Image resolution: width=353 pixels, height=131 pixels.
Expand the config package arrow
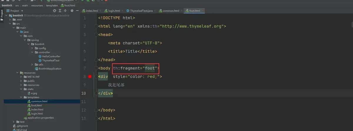pos(32,48)
